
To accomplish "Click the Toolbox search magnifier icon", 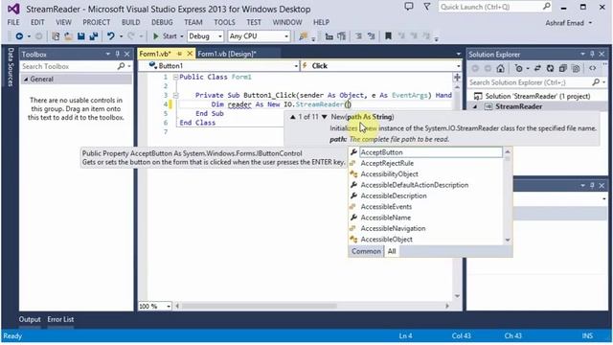I will click(122, 66).
